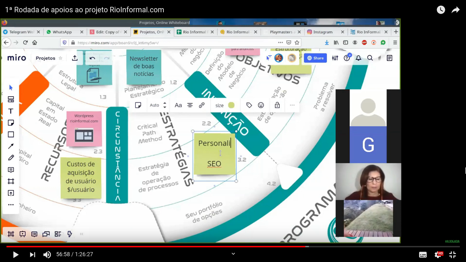
Task: Open the Firefox hamburger menu
Action: pyautogui.click(x=395, y=43)
